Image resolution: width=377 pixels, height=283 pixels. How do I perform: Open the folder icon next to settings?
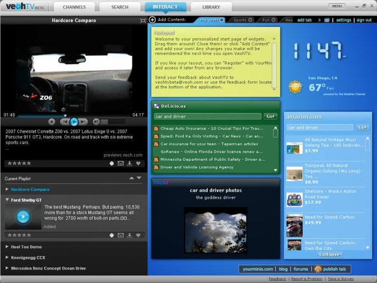pyautogui.click(x=327, y=20)
